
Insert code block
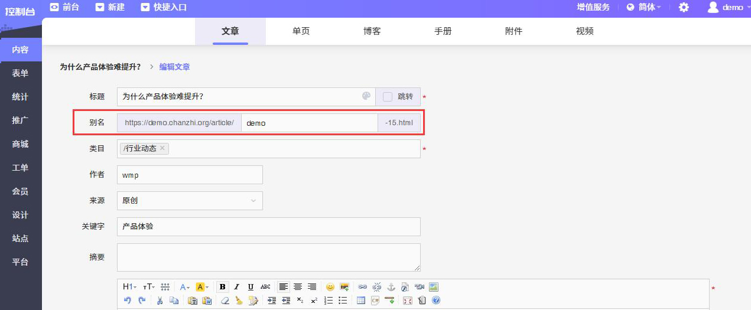point(375,300)
